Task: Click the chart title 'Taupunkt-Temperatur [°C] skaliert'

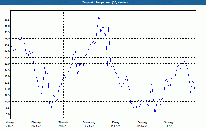Action: [x=105, y=2]
